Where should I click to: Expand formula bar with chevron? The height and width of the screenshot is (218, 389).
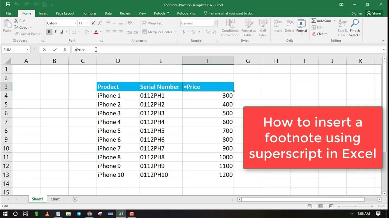[384, 50]
